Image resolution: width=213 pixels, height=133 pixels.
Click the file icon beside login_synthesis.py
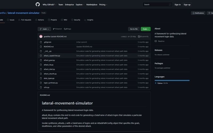click(41, 83)
